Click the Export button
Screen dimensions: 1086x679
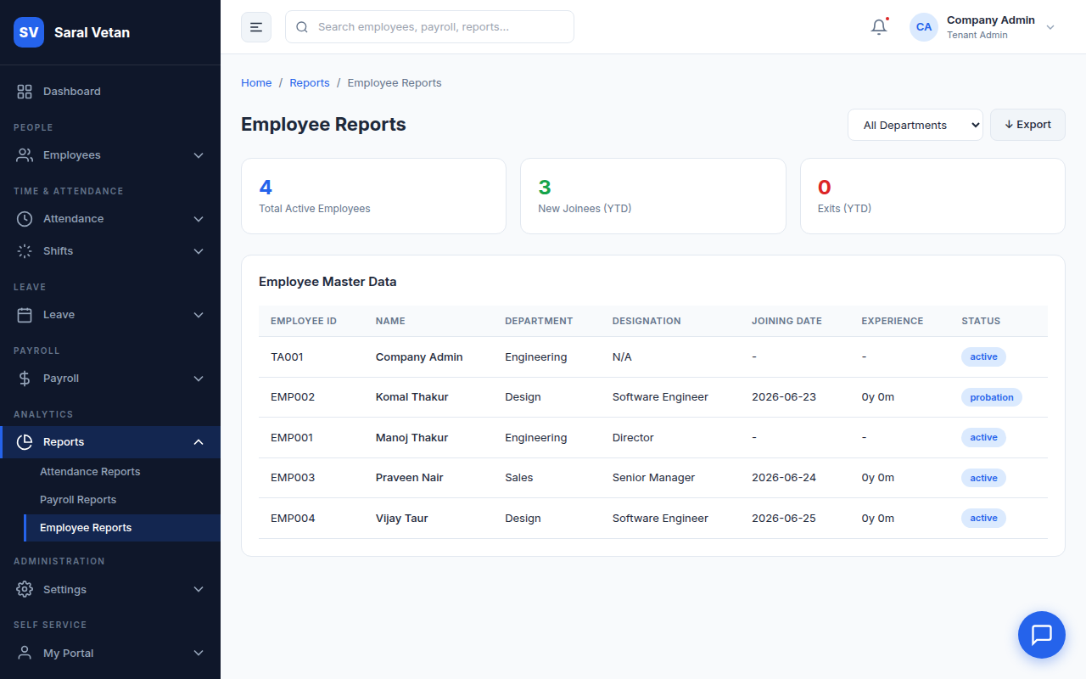[1027, 125]
